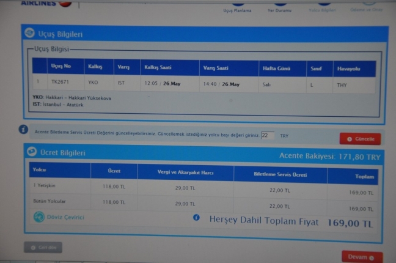Click the grey Geri dön button

click(43, 247)
